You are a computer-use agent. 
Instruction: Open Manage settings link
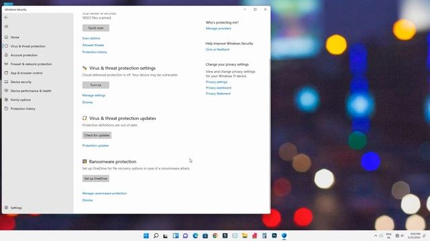pyautogui.click(x=94, y=95)
